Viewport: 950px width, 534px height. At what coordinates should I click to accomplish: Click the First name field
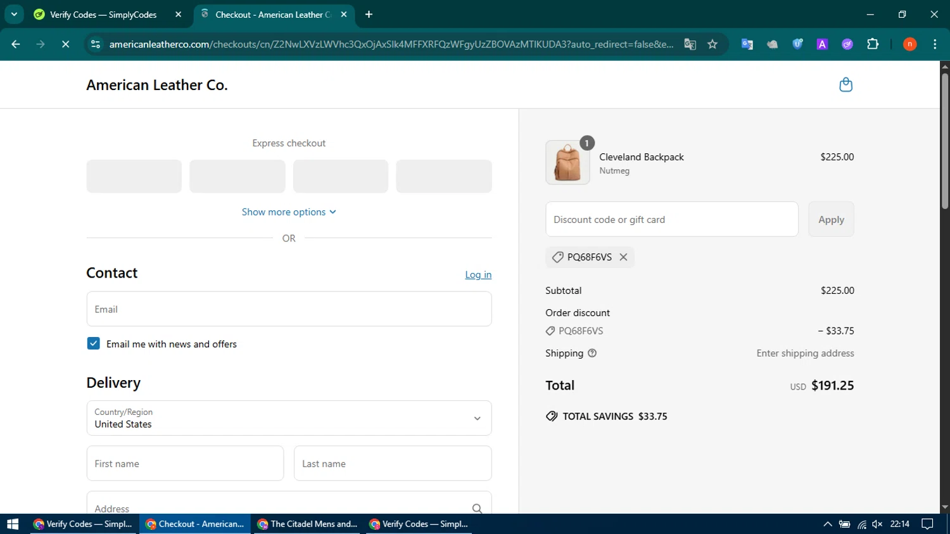(x=185, y=463)
